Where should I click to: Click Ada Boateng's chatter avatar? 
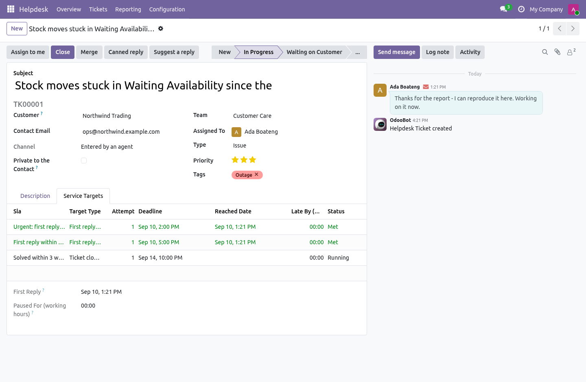pyautogui.click(x=380, y=90)
